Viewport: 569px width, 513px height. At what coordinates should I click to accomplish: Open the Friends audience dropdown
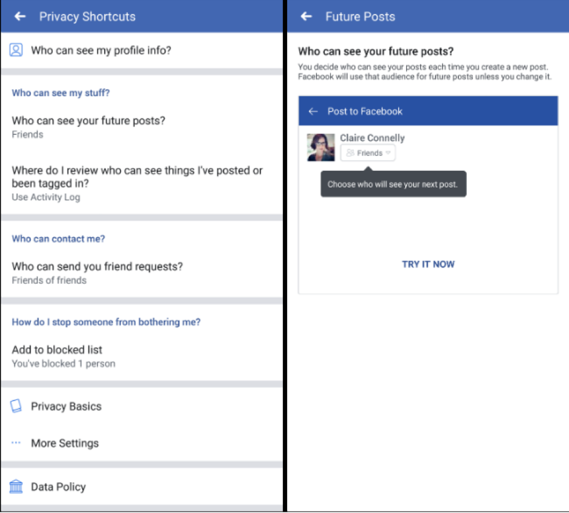coord(368,153)
